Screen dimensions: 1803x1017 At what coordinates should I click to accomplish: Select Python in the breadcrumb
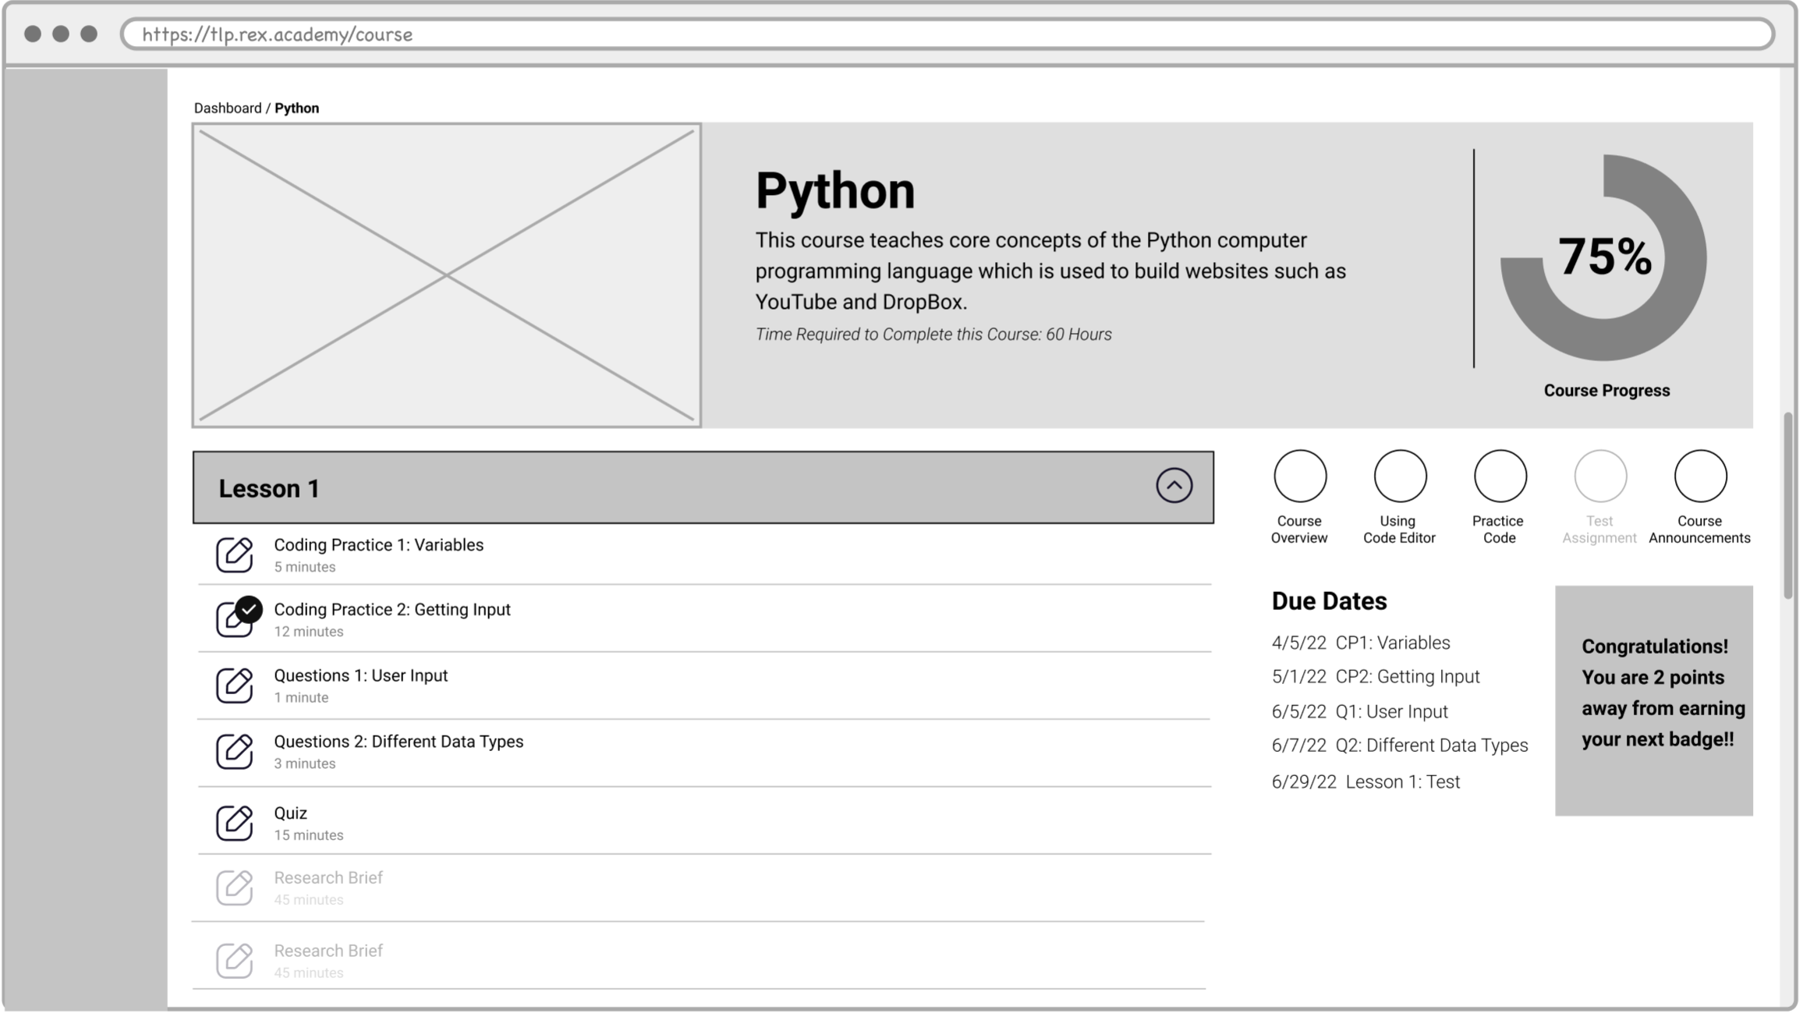pyautogui.click(x=296, y=108)
